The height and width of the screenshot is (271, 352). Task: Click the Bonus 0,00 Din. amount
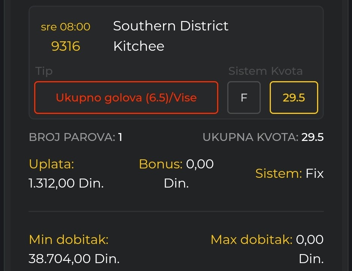(177, 174)
